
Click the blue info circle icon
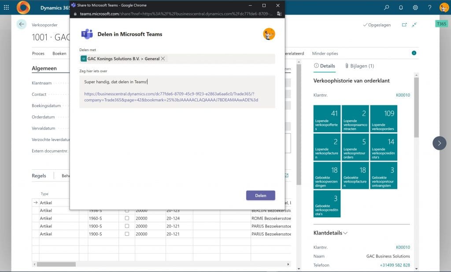[x=414, y=53]
